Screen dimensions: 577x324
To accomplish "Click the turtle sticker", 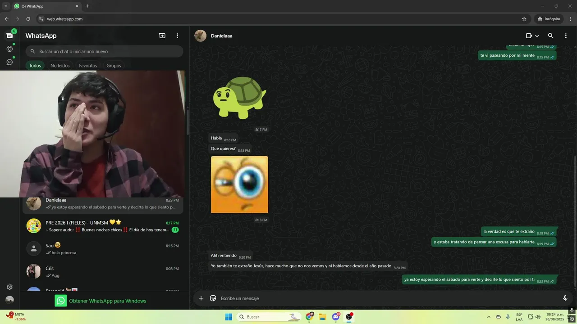I will point(239,97).
